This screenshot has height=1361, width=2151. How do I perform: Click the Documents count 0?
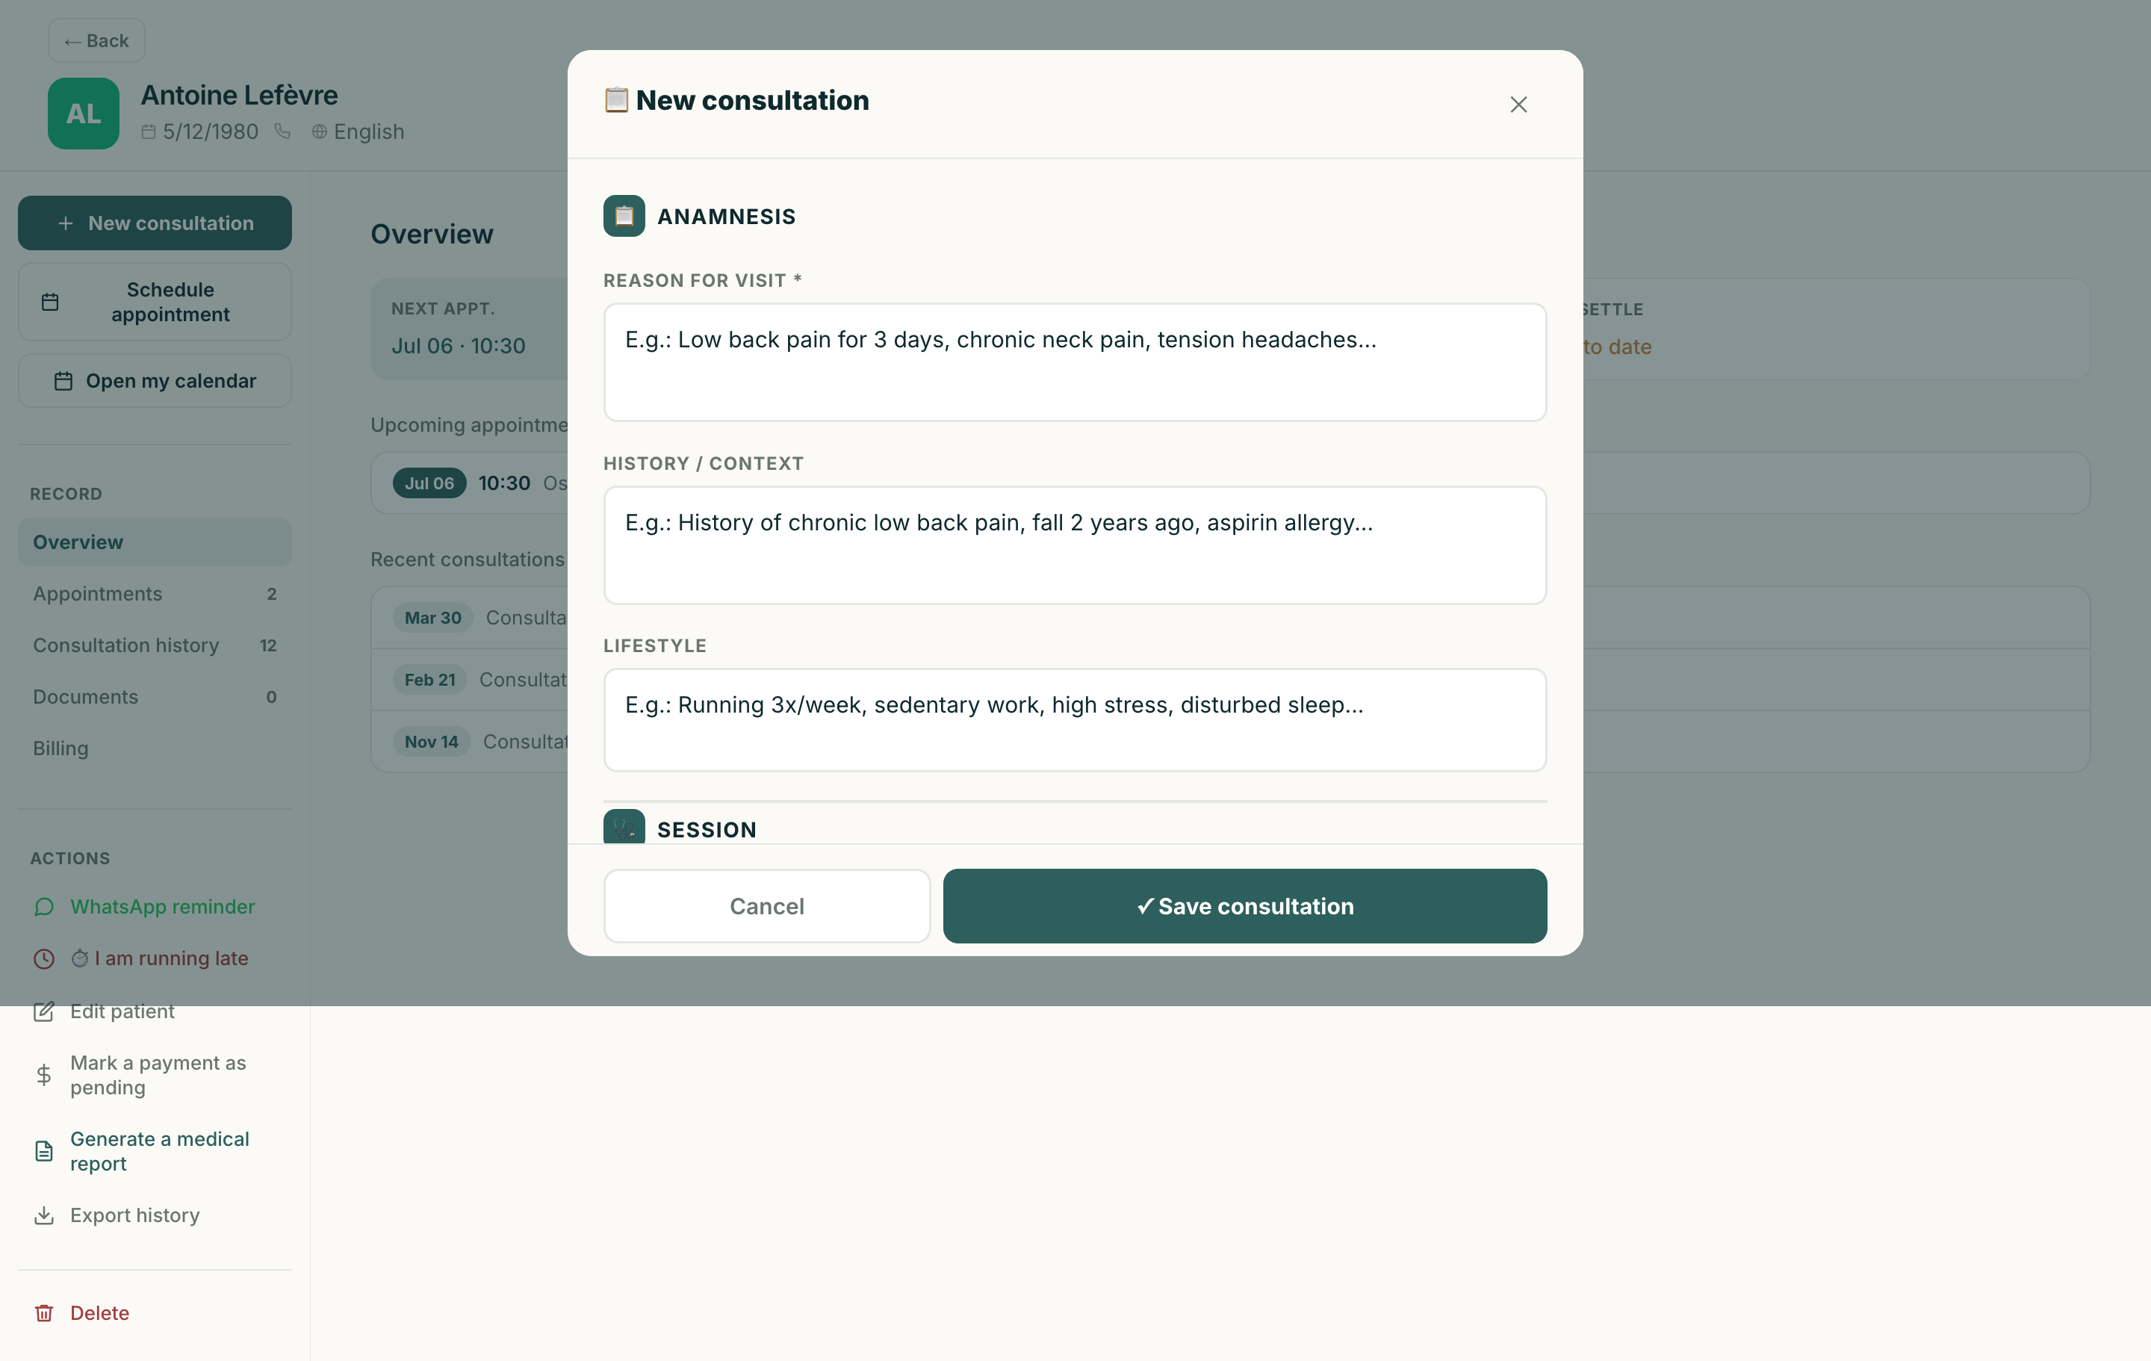pyautogui.click(x=272, y=697)
